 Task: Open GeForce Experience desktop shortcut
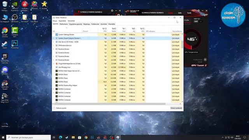click(x=15, y=6)
